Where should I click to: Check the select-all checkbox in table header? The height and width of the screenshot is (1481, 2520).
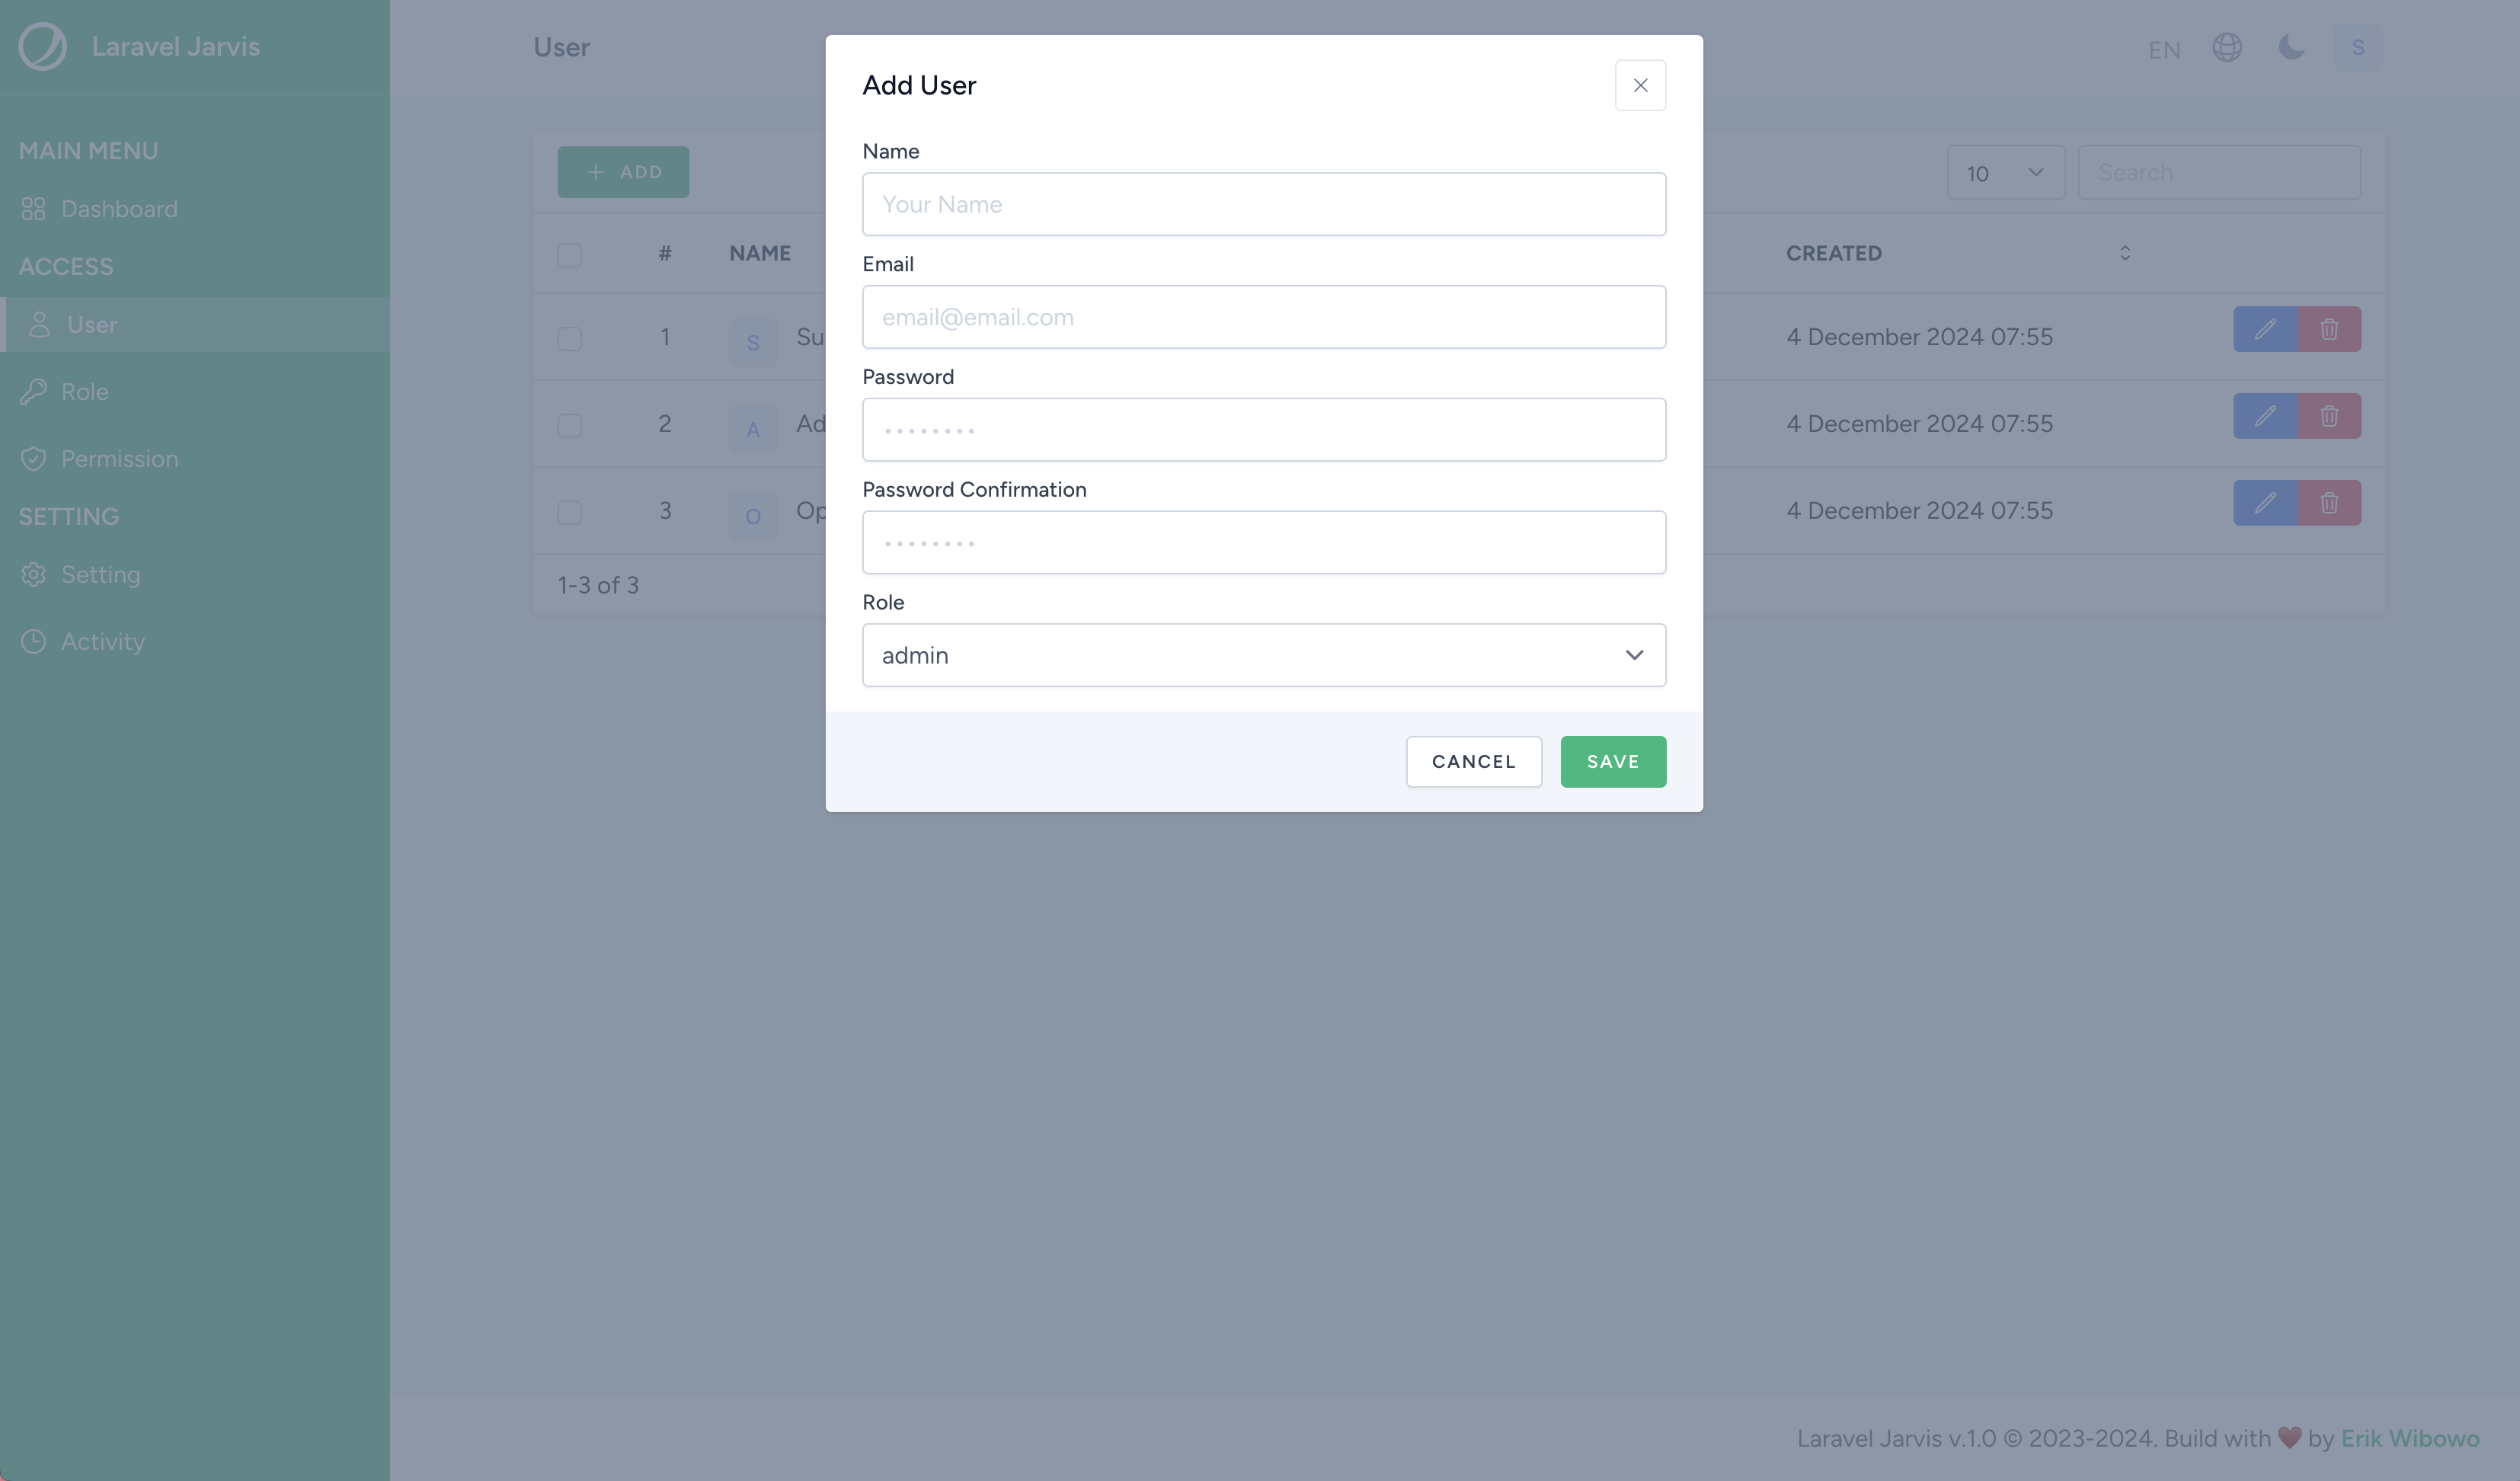coord(569,252)
